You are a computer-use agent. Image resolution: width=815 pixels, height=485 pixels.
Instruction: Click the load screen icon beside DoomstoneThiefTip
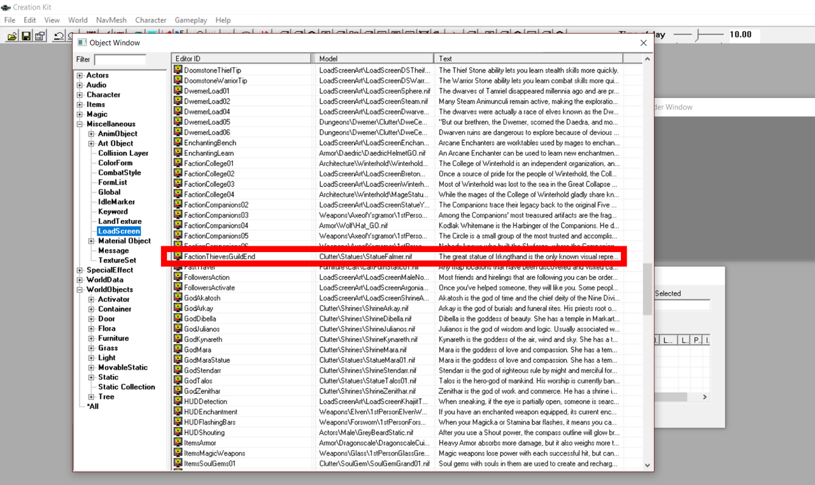coord(178,70)
